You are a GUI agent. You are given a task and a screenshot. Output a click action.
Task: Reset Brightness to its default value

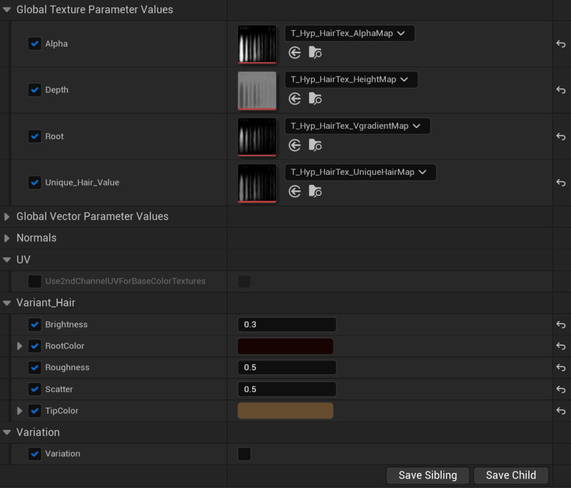561,324
